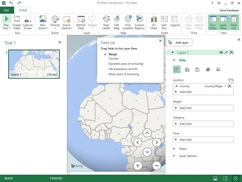Open Custom Regions
242x182 pixels.
tap(139, 22)
